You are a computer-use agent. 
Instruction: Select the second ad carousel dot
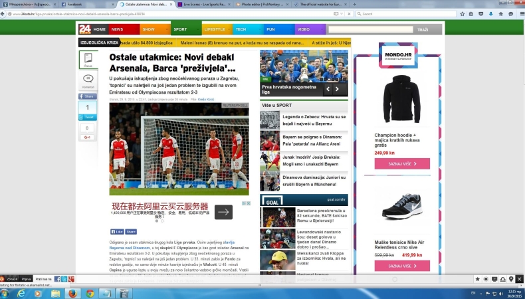point(162,221)
